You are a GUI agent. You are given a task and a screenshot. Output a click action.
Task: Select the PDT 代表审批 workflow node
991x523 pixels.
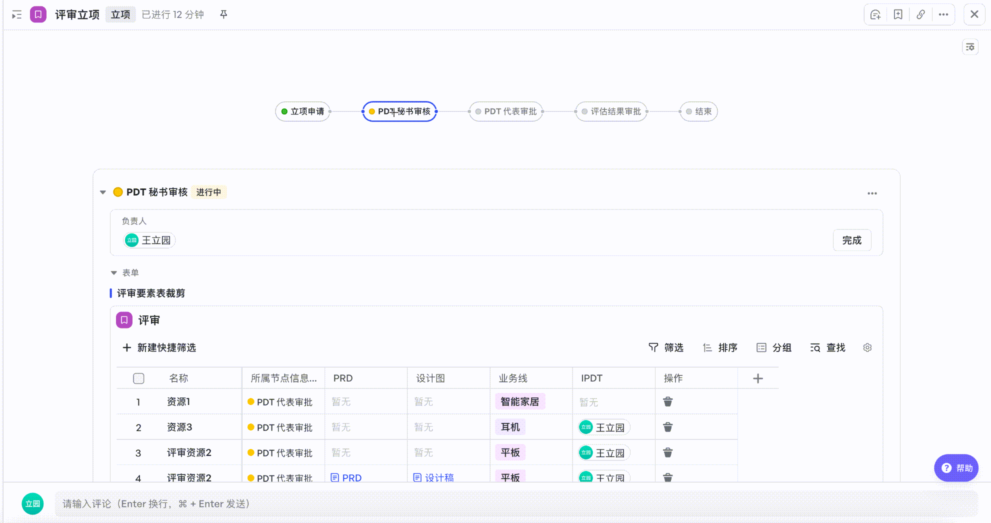505,111
